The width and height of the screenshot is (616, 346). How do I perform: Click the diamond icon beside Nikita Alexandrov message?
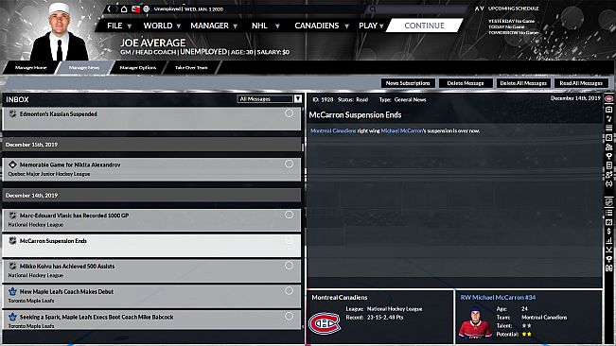pyautogui.click(x=12, y=164)
